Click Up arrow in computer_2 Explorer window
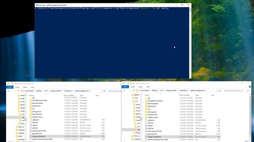Viewport: 254px width, 142px height. (x=134, y=91)
